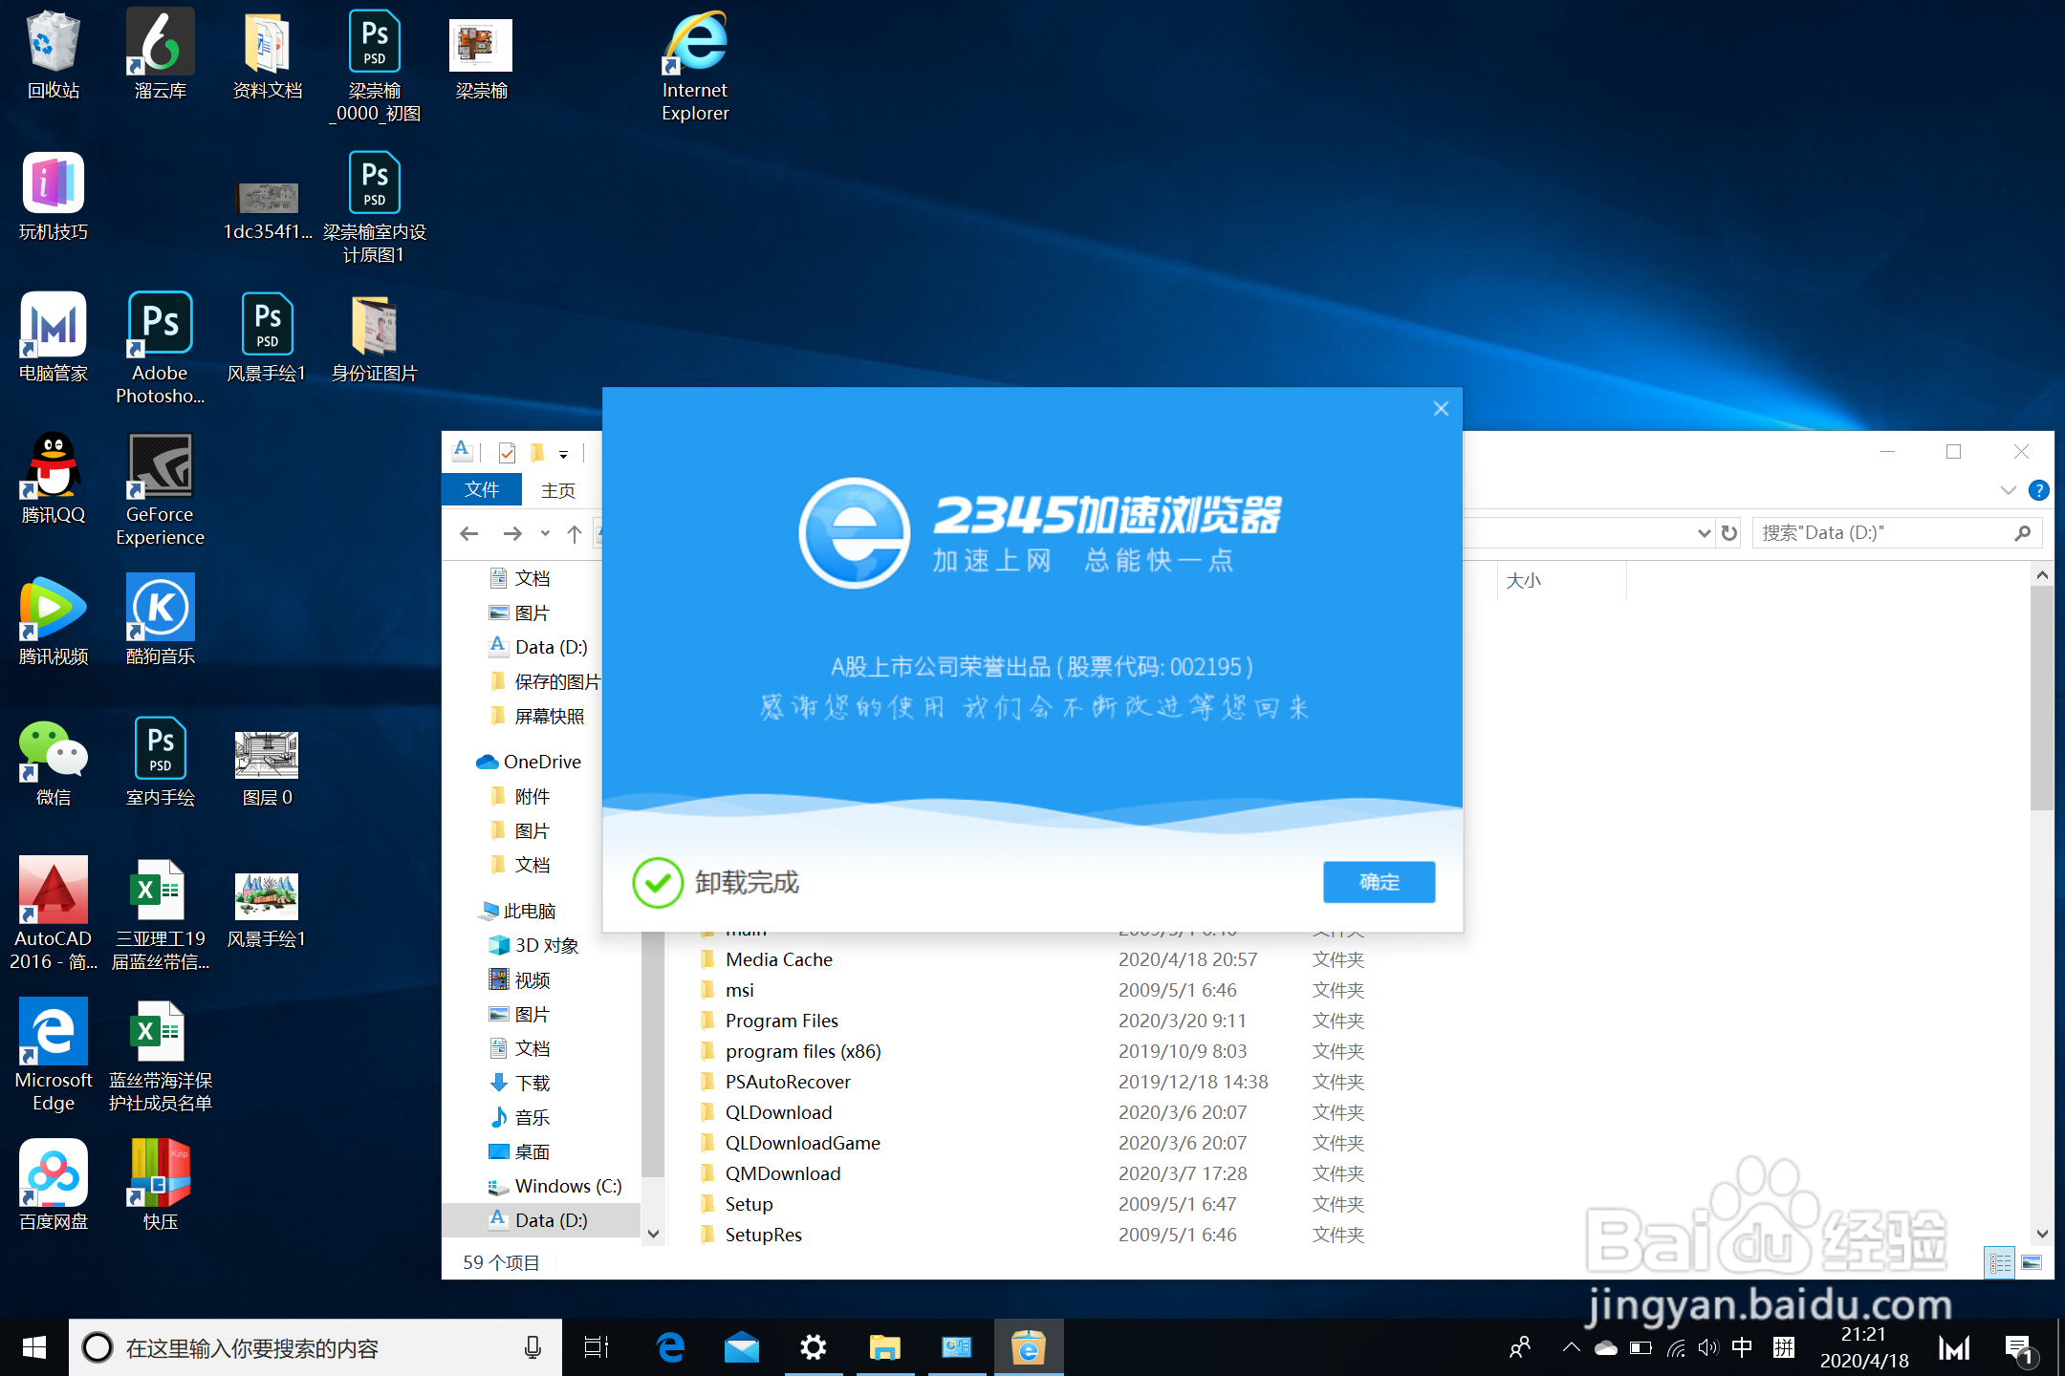Screen dimensions: 2065x1376
Task: Launch 酷狗音乐 desktop shortcut
Action: click(x=161, y=621)
